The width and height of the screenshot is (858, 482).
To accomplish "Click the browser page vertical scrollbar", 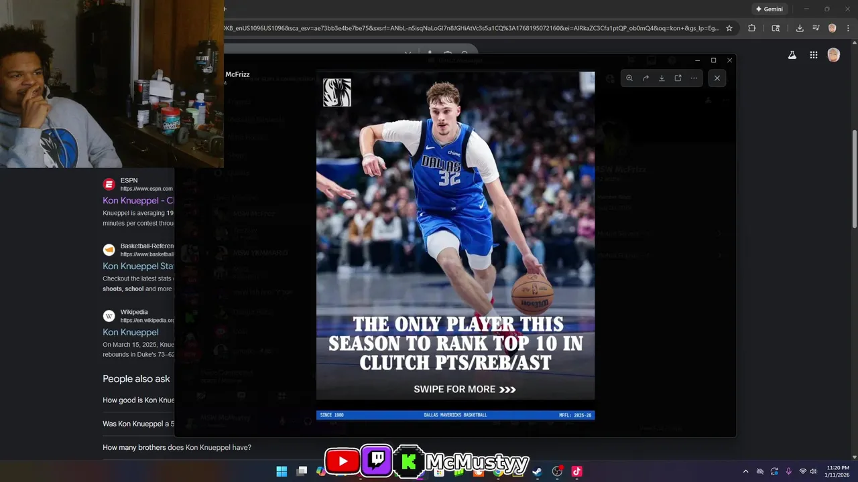I will [854, 179].
